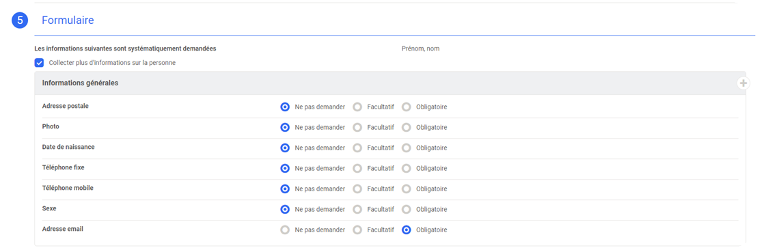Click the Adresse postale row label

point(66,106)
